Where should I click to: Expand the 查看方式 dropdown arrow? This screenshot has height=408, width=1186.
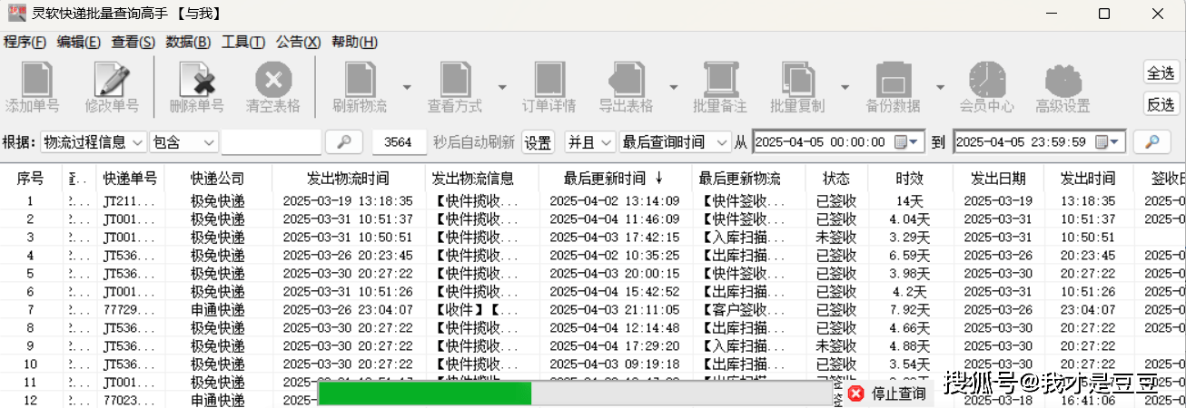tap(501, 87)
